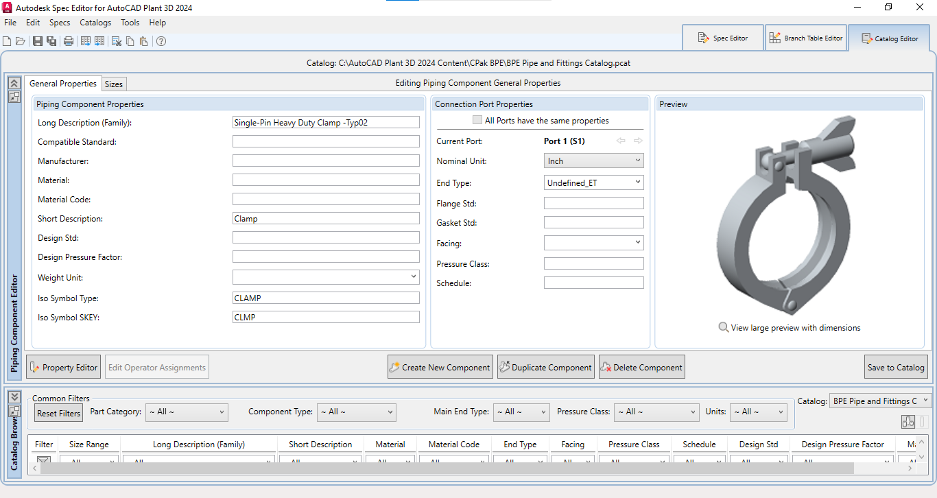Click the Short Description input field
The image size is (937, 498).
click(x=326, y=218)
